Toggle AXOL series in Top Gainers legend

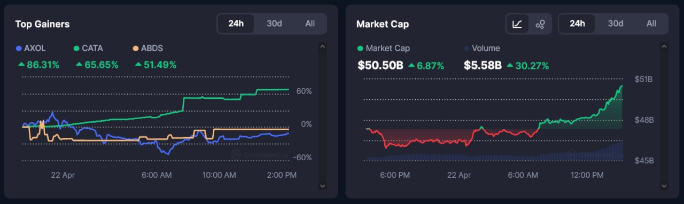tap(31, 48)
